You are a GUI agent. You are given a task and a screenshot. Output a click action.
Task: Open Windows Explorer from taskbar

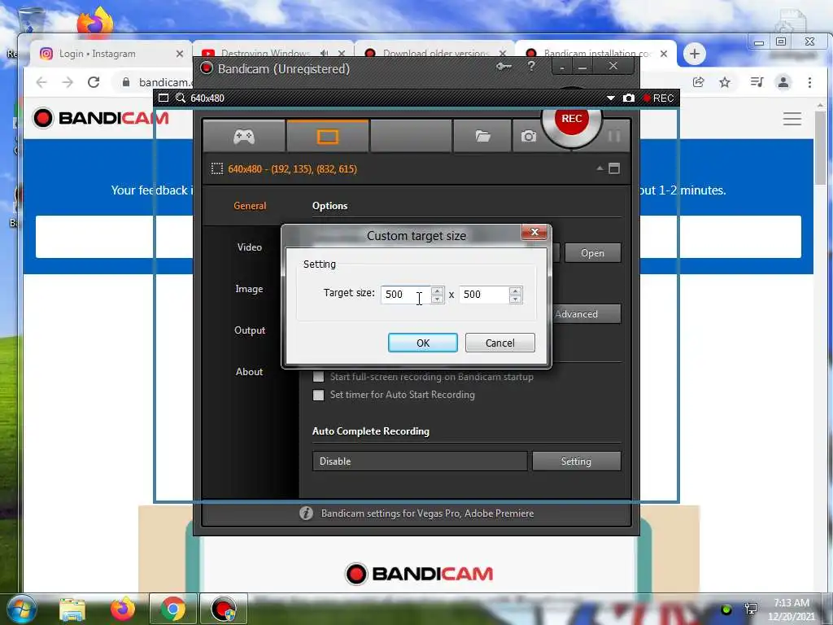72,609
